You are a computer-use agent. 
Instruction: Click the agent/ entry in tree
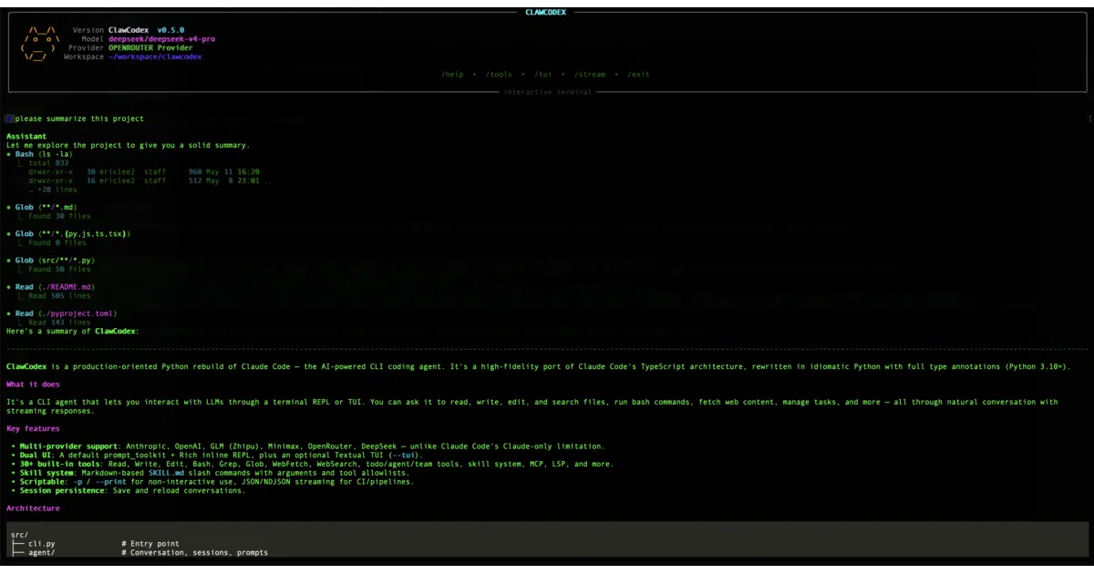pos(41,552)
